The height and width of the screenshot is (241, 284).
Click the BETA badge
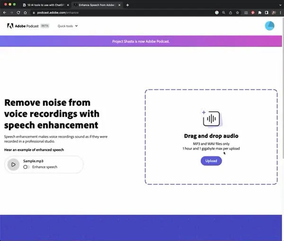(x=45, y=26)
